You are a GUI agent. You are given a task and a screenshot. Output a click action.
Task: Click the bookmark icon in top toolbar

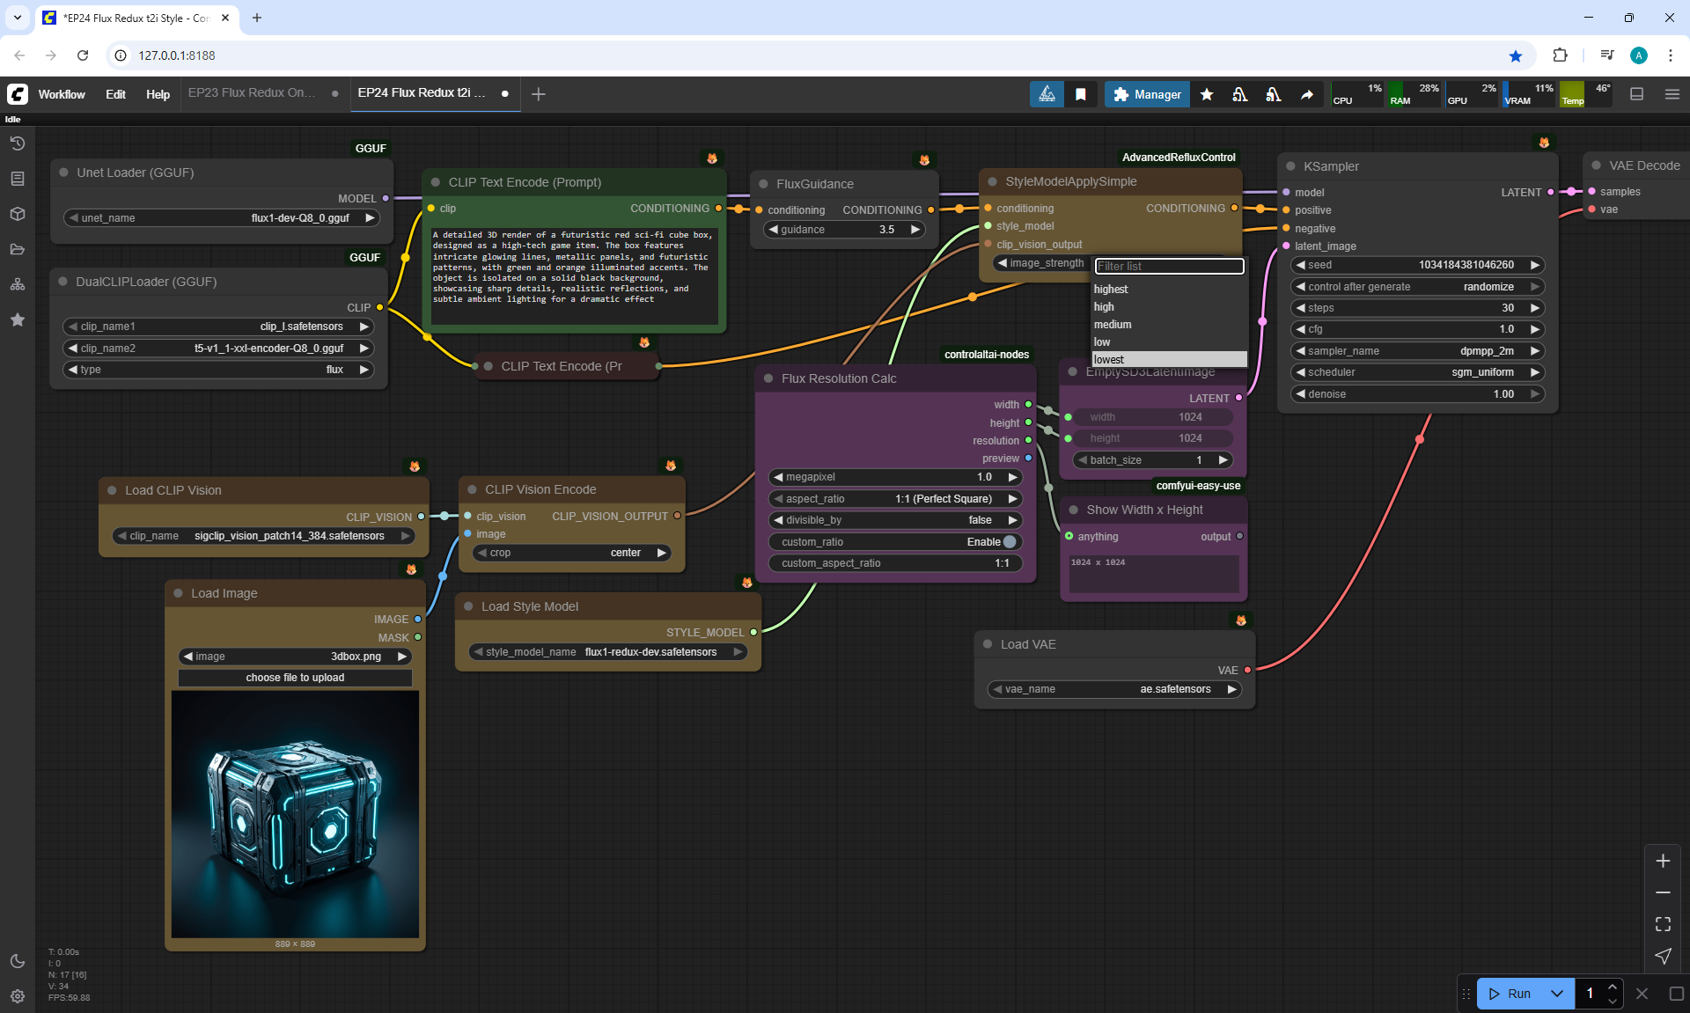click(x=1081, y=94)
